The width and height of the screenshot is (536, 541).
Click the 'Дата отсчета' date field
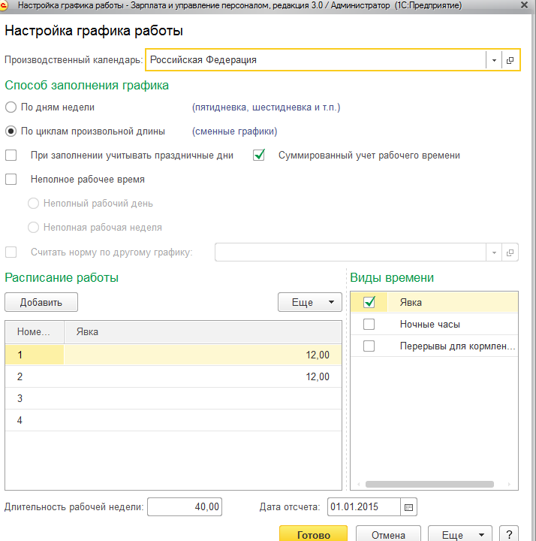tap(363, 507)
